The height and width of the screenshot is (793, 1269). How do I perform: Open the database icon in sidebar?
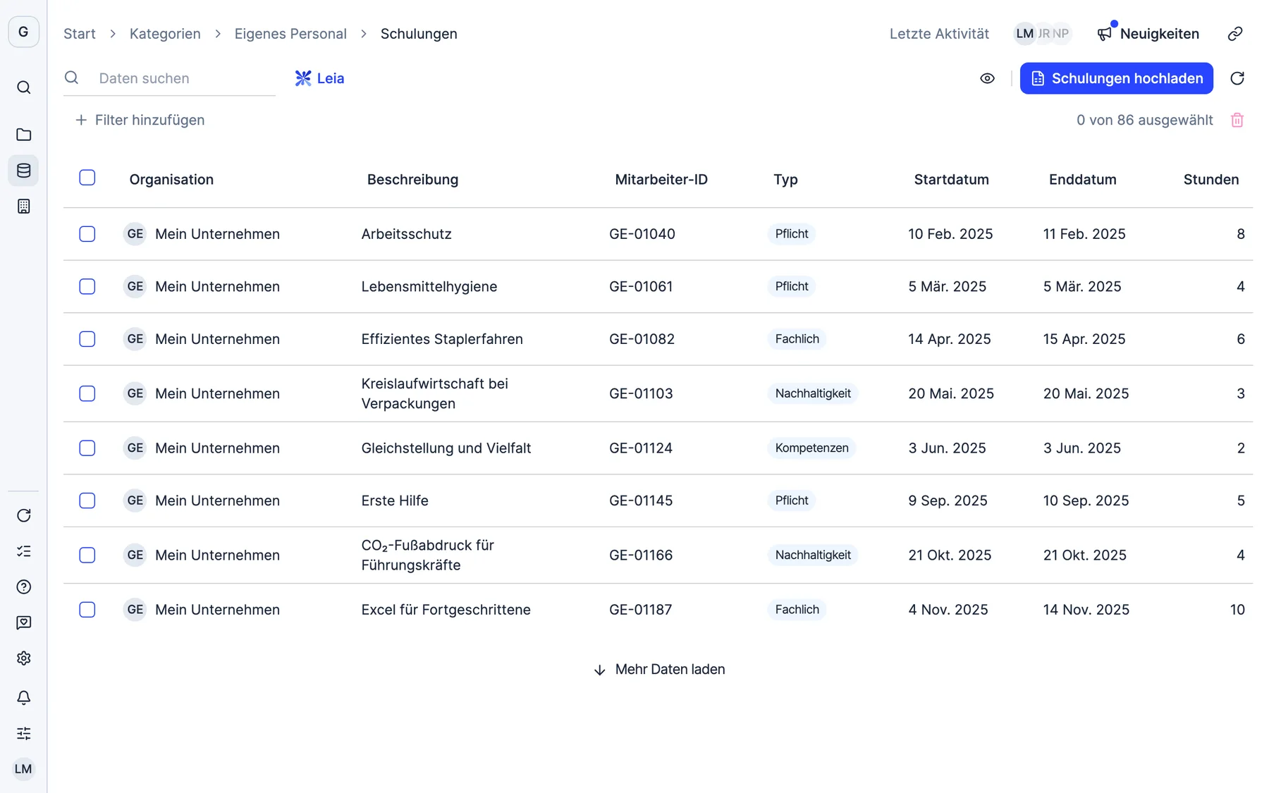(23, 171)
